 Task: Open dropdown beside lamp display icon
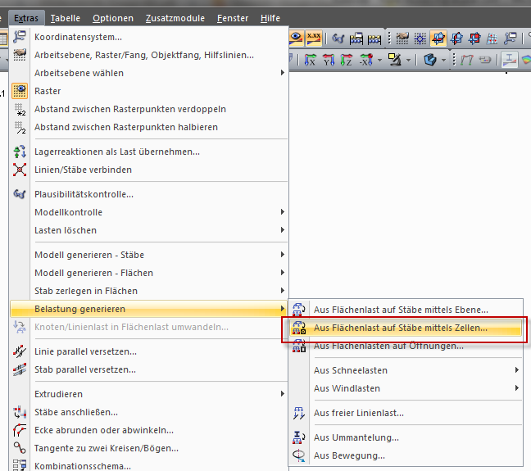point(408,61)
